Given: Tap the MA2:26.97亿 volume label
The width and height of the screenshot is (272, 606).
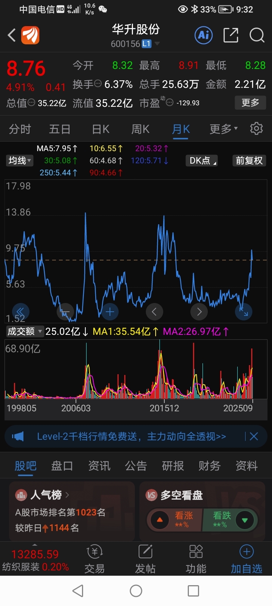Looking at the screenshot, I should (196, 332).
